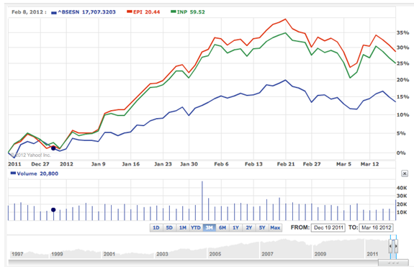Select the 1Y range button

click(235, 227)
